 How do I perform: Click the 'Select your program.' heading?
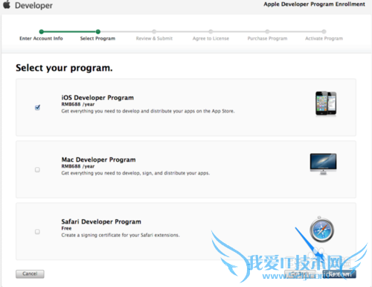click(64, 68)
